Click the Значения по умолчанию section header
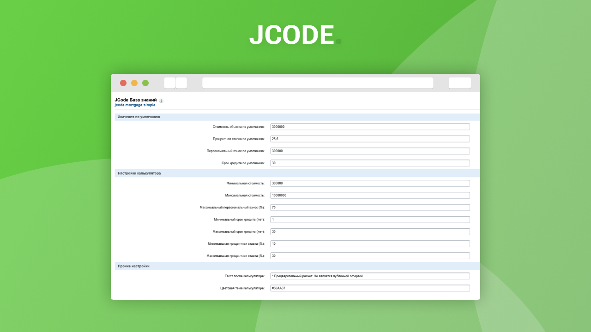Viewport: 591px width, 332px height. (139, 117)
